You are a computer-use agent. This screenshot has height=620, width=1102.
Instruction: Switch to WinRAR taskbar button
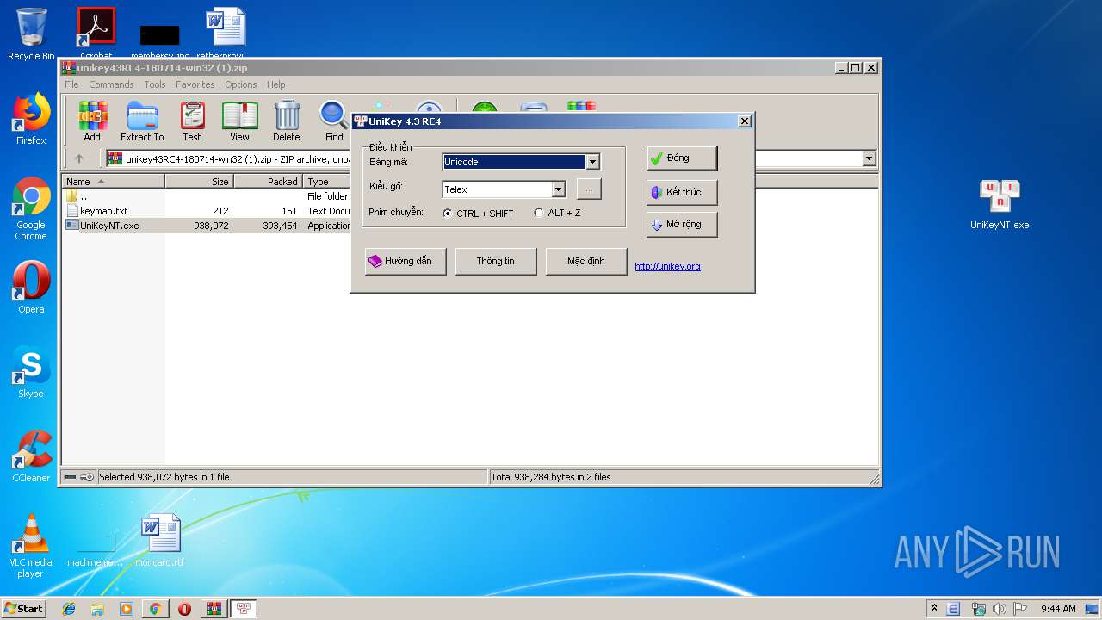coord(214,609)
